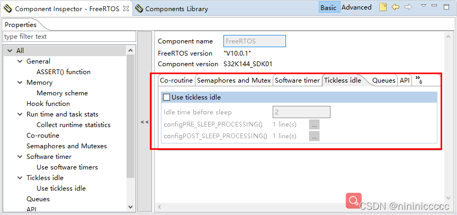Click the Component name field
457x215 pixels.
point(255,41)
